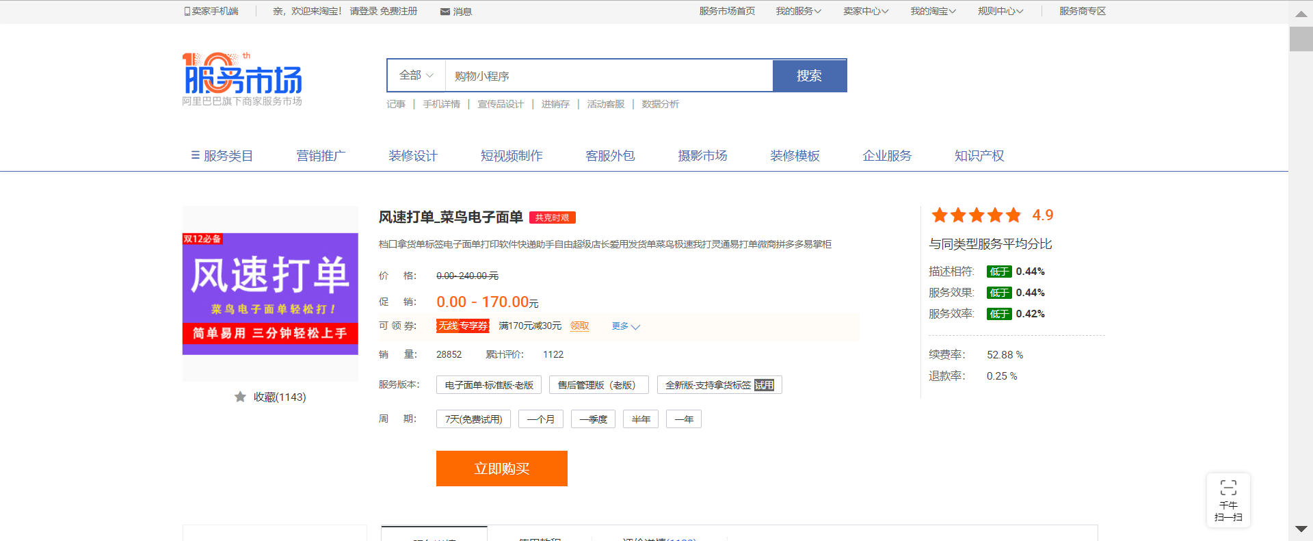Open the 企业服务 nav item
The width and height of the screenshot is (1313, 541).
tap(887, 156)
